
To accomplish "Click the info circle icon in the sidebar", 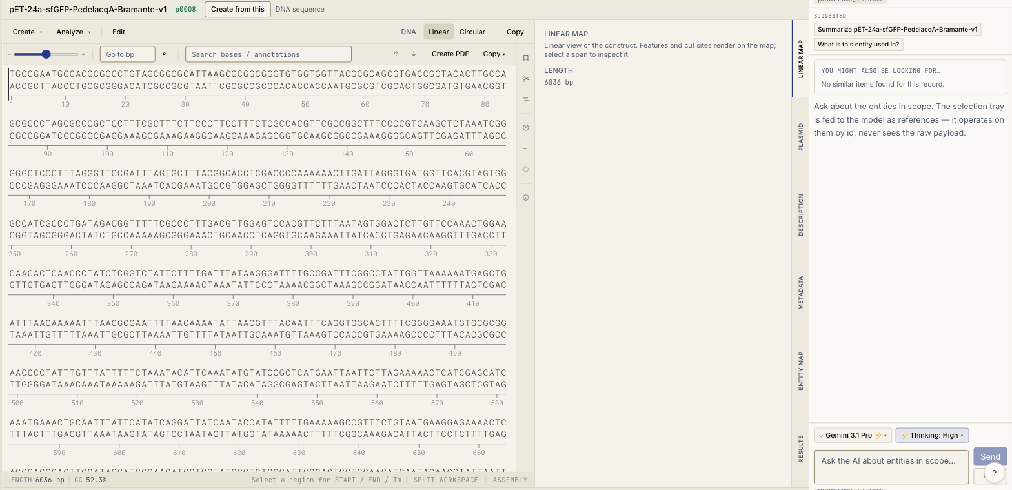I will point(525,198).
